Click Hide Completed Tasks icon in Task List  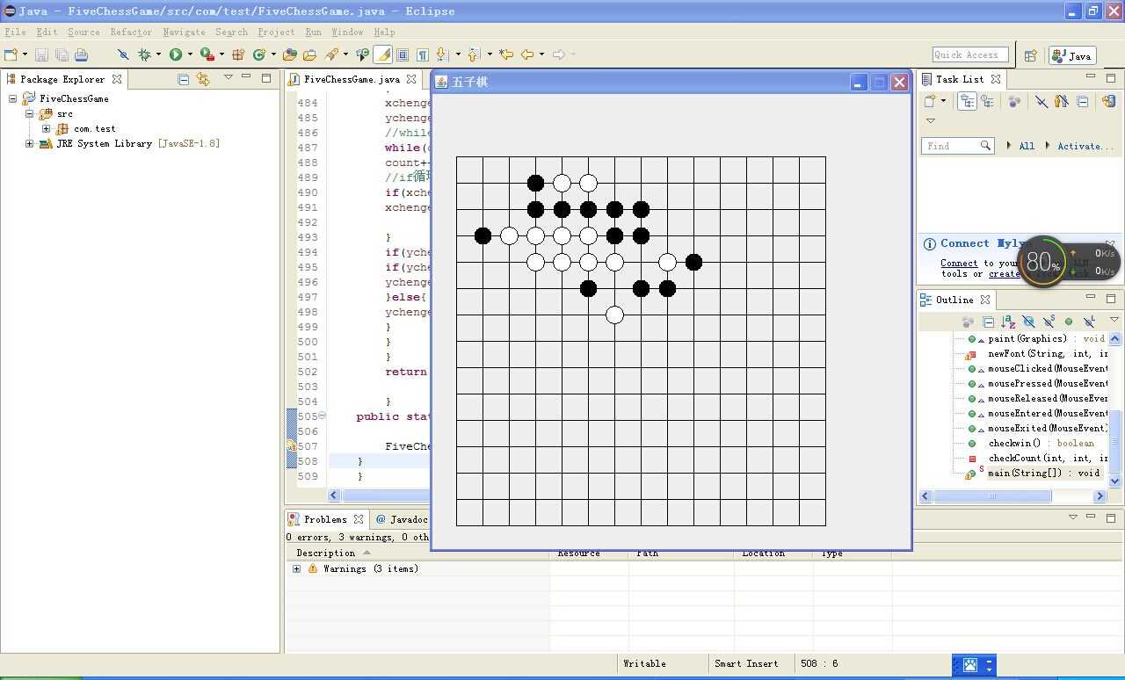(1042, 101)
